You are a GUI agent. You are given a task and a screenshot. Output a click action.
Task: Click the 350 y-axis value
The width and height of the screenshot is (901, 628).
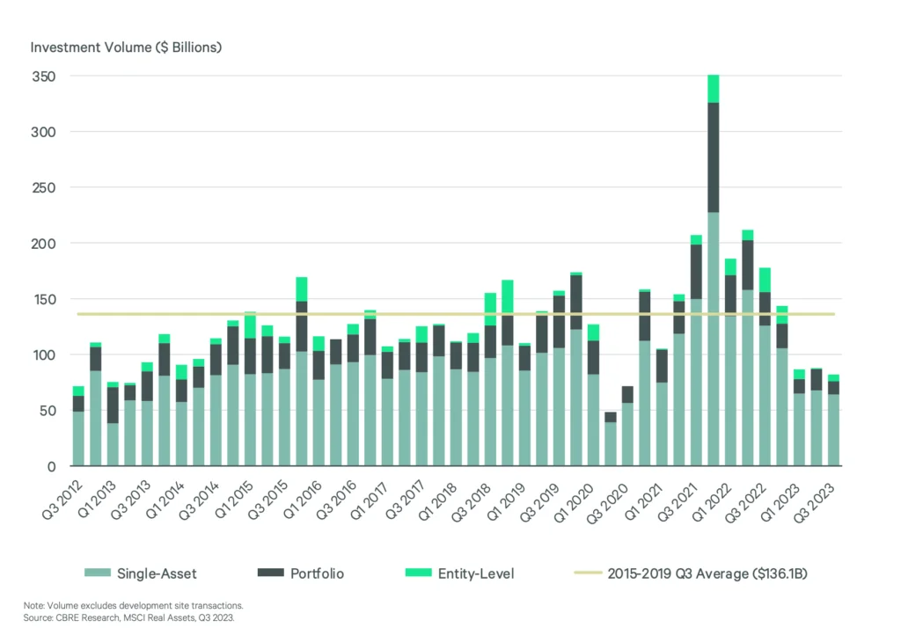point(44,77)
